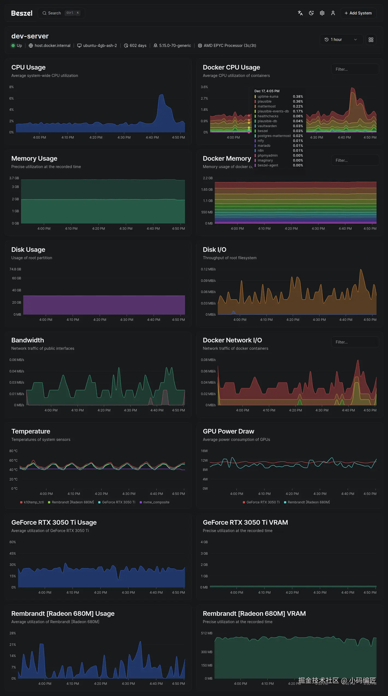Screen dimensions: 388x696
Task: Click the Disk Usage purple area chart
Action: 104,305
